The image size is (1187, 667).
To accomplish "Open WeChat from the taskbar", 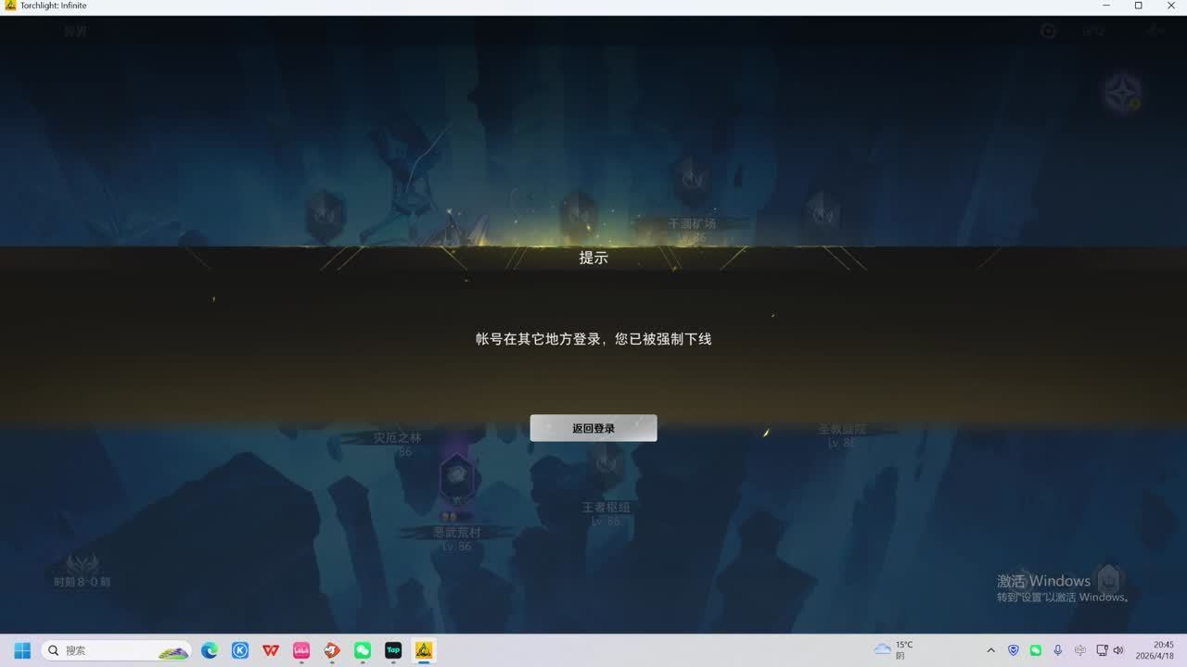I will (x=363, y=650).
